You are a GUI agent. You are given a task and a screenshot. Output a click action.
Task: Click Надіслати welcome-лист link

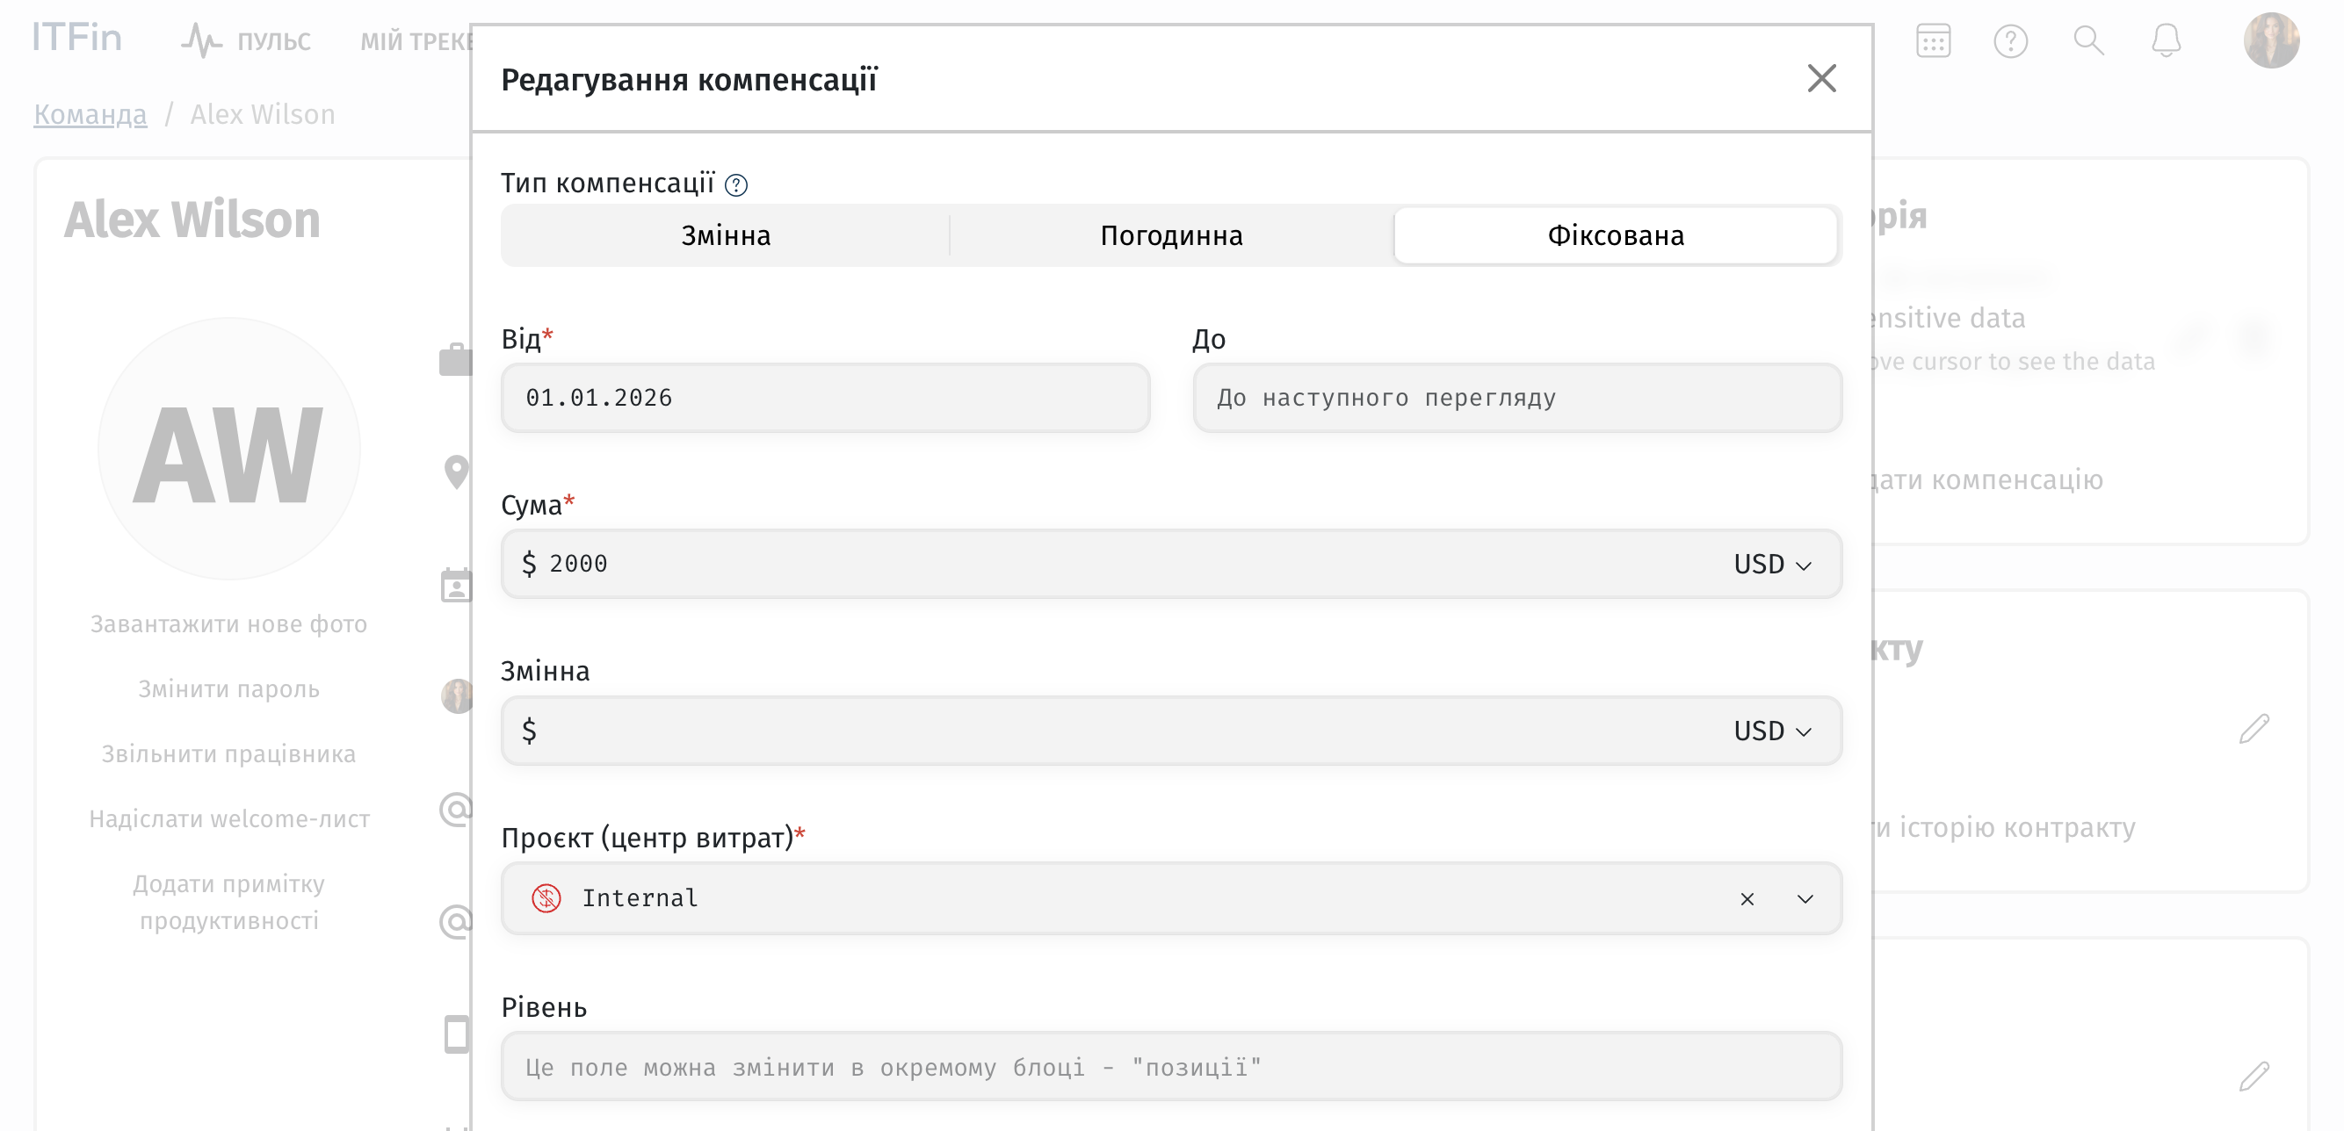pyautogui.click(x=229, y=819)
